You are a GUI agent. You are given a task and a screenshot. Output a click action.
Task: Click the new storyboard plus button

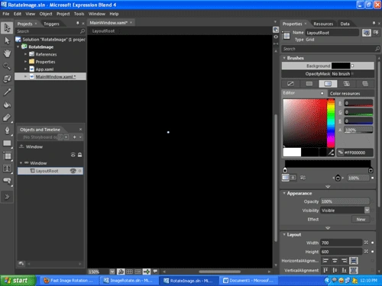(75, 137)
